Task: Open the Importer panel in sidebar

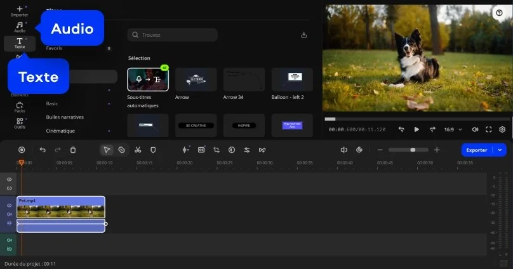Action: (20, 11)
